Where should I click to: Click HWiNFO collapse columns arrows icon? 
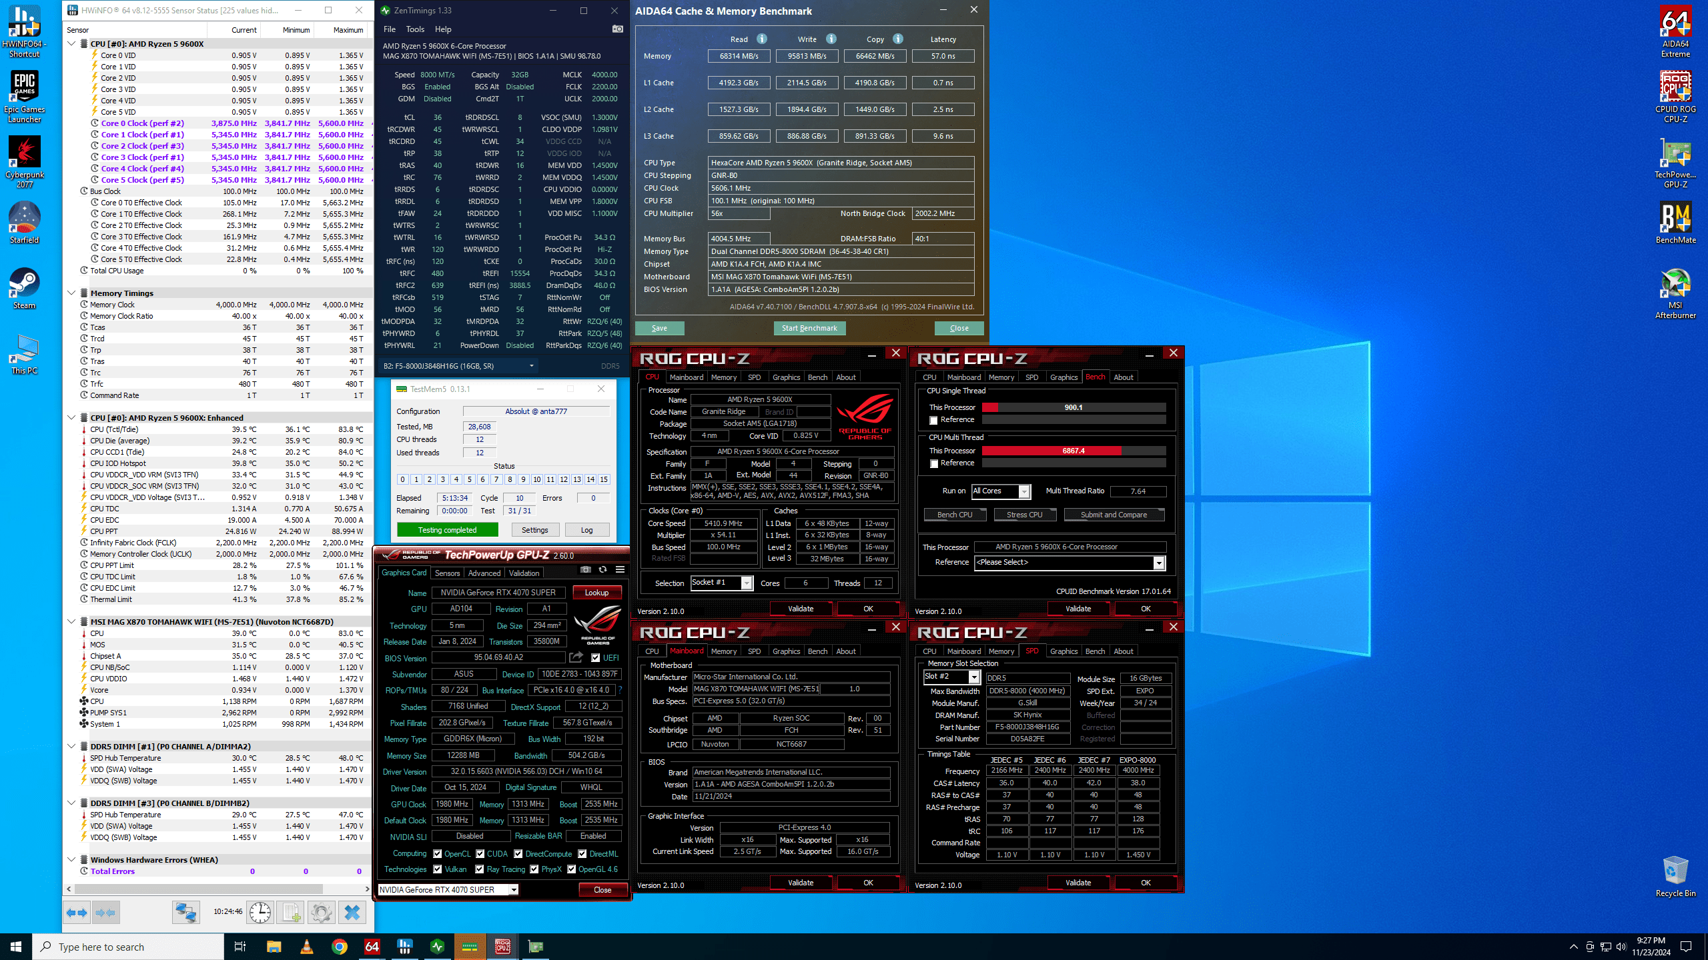point(105,912)
